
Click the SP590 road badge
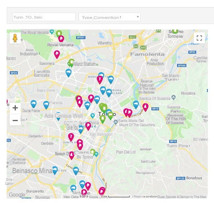pos(182,66)
